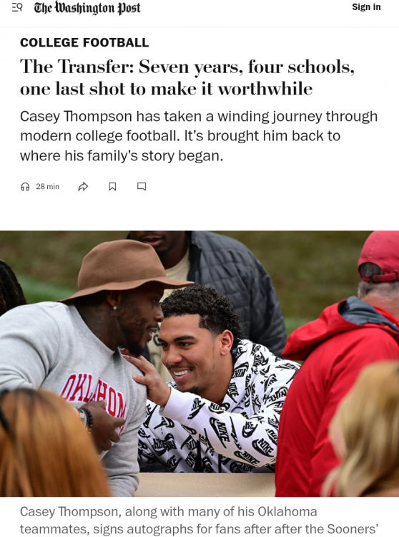Image resolution: width=399 pixels, height=537 pixels.
Task: Click the headphones listen-to-article icon
Action: (25, 187)
